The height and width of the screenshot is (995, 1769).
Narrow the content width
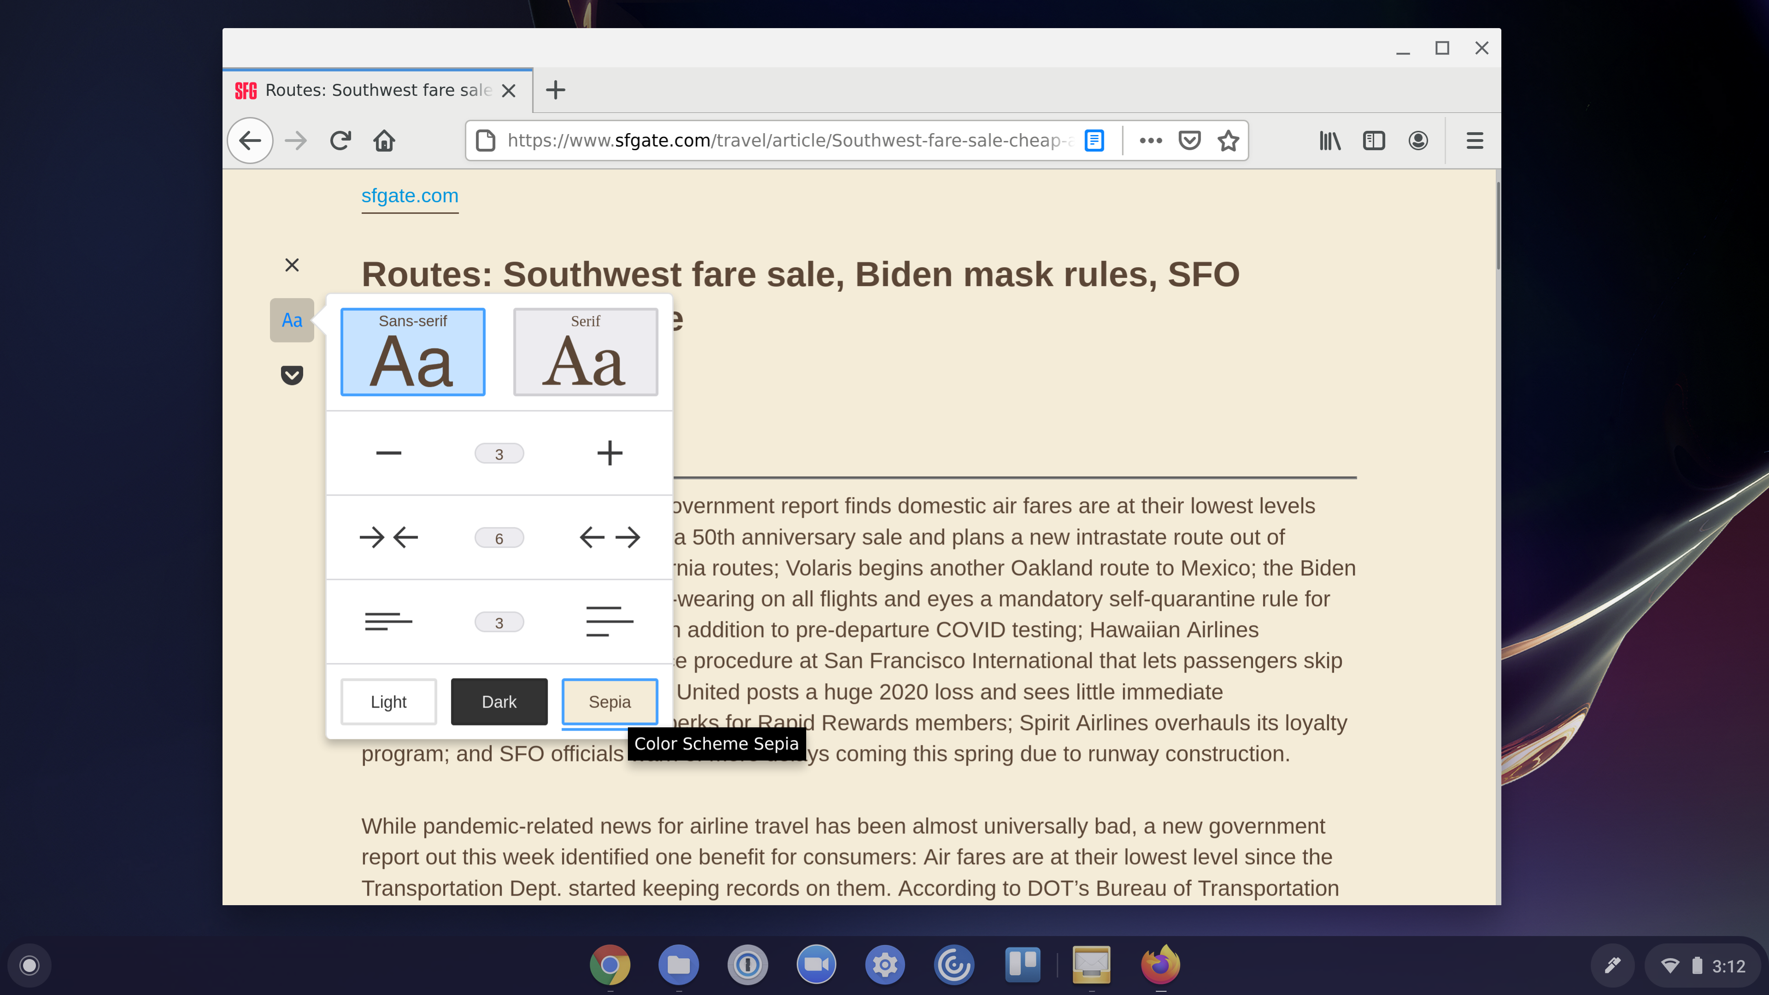click(x=389, y=538)
